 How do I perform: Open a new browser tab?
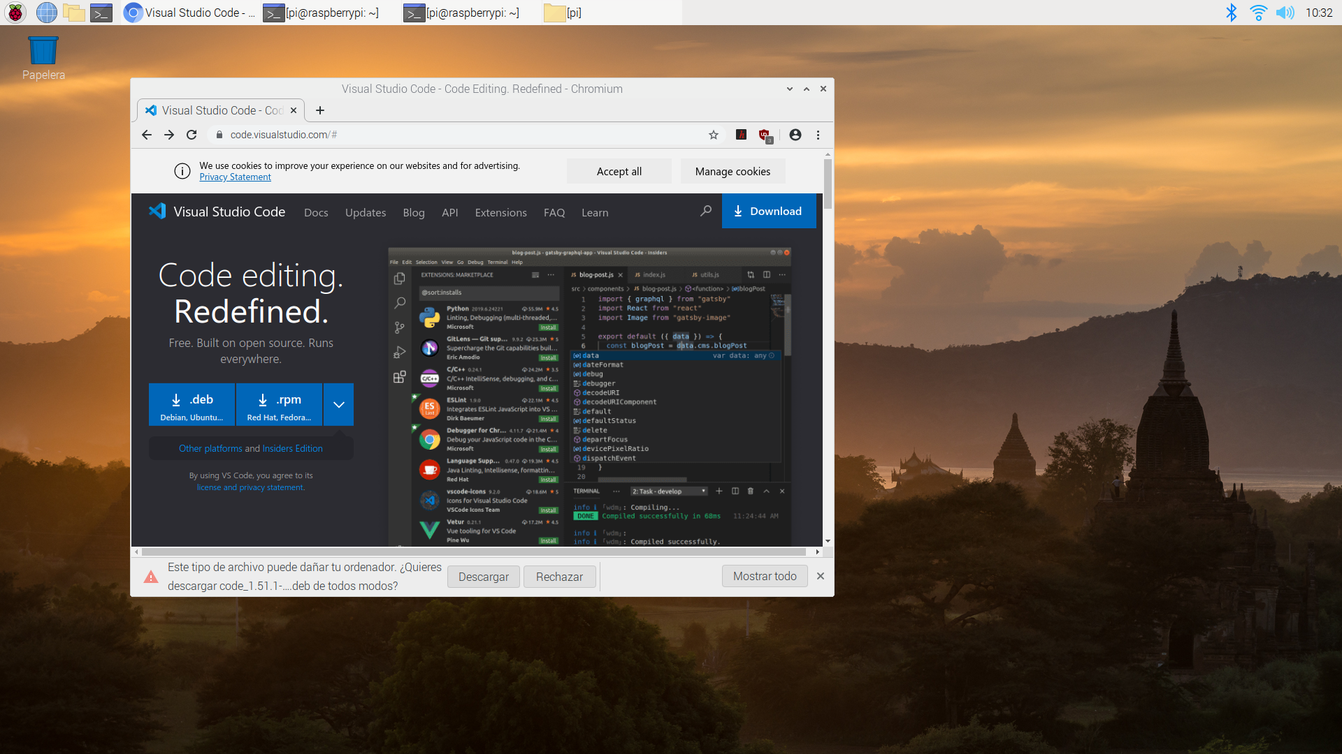point(320,110)
